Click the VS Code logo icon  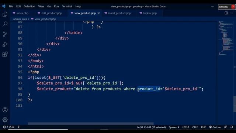pyautogui.click(x=4, y=6)
